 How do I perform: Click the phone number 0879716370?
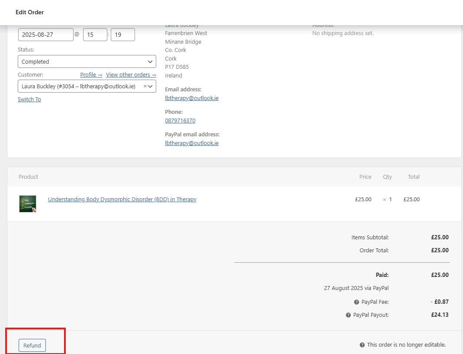[180, 120]
